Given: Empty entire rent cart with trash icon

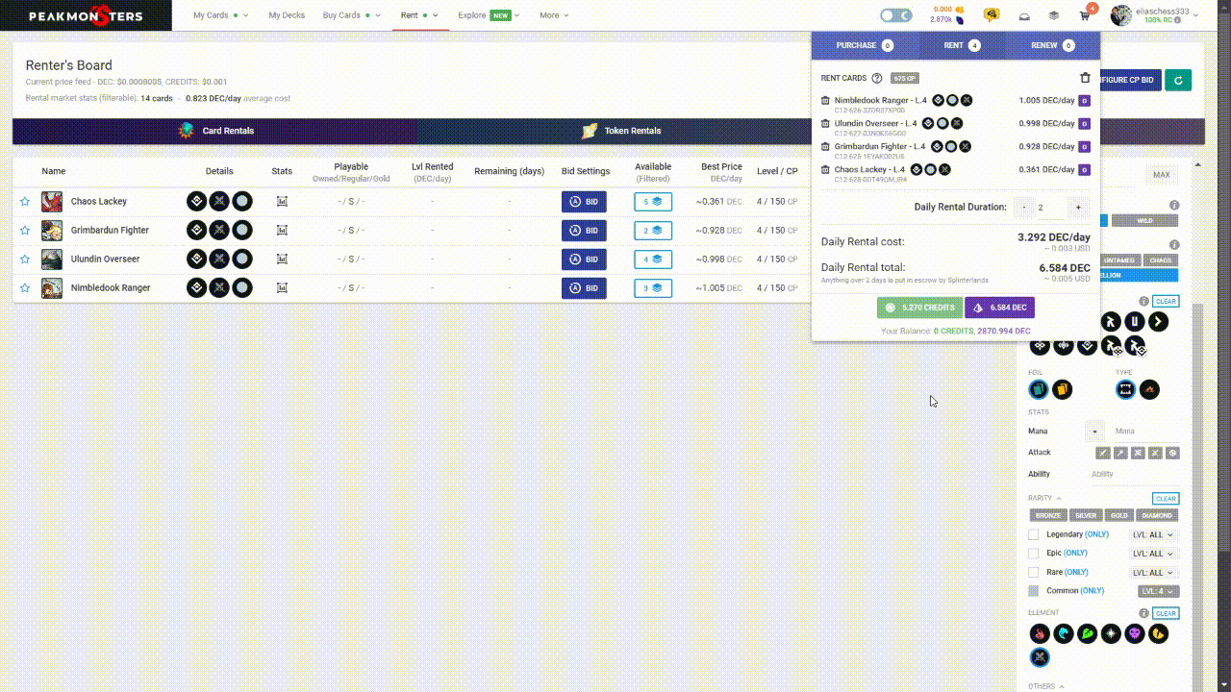Looking at the screenshot, I should coord(1085,78).
